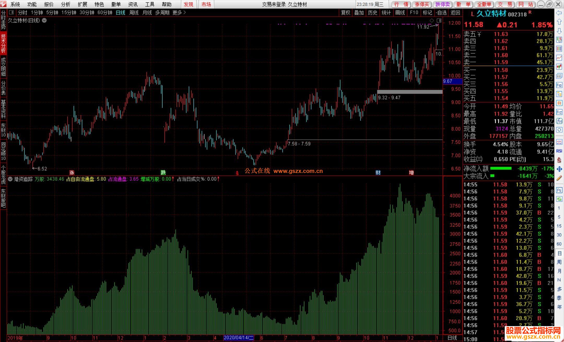The height and width of the screenshot is (342, 564).
Task: Click the 涨停买 button
Action: coord(422,4)
